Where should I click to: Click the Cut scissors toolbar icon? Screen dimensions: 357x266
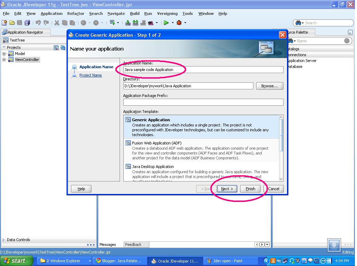[x=57, y=23]
